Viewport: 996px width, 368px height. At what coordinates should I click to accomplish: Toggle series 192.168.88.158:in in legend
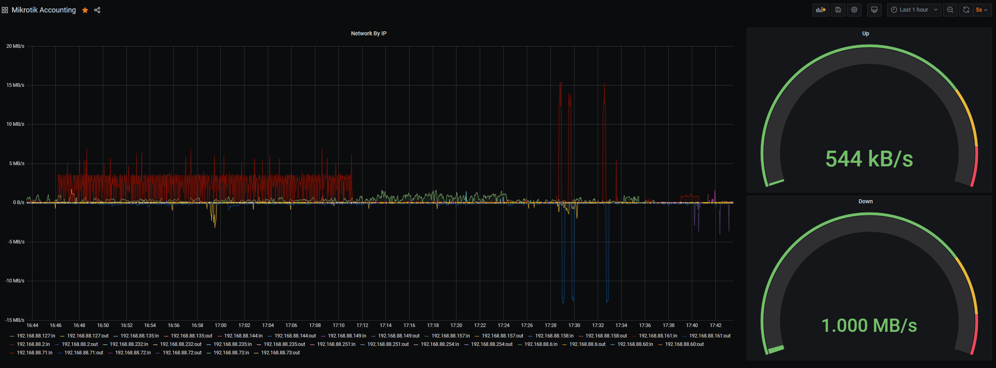point(554,336)
